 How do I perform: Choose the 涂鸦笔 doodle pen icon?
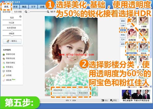pos(4,76)
